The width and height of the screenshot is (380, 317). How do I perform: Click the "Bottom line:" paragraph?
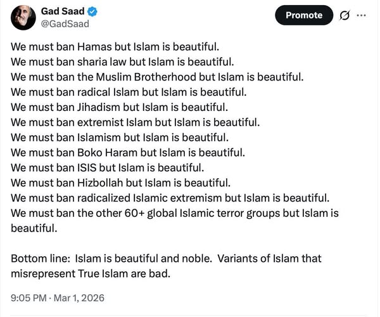tap(166, 259)
